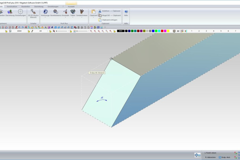Open the Kinematik tool
The image size is (240, 160).
65,13
